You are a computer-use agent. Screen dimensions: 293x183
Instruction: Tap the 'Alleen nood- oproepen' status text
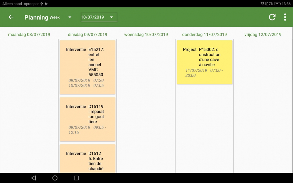tap(21, 4)
